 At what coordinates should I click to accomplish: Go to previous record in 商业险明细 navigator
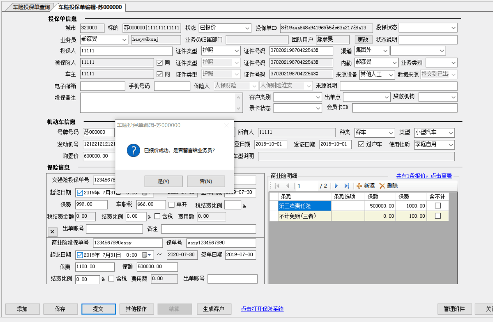click(288, 186)
